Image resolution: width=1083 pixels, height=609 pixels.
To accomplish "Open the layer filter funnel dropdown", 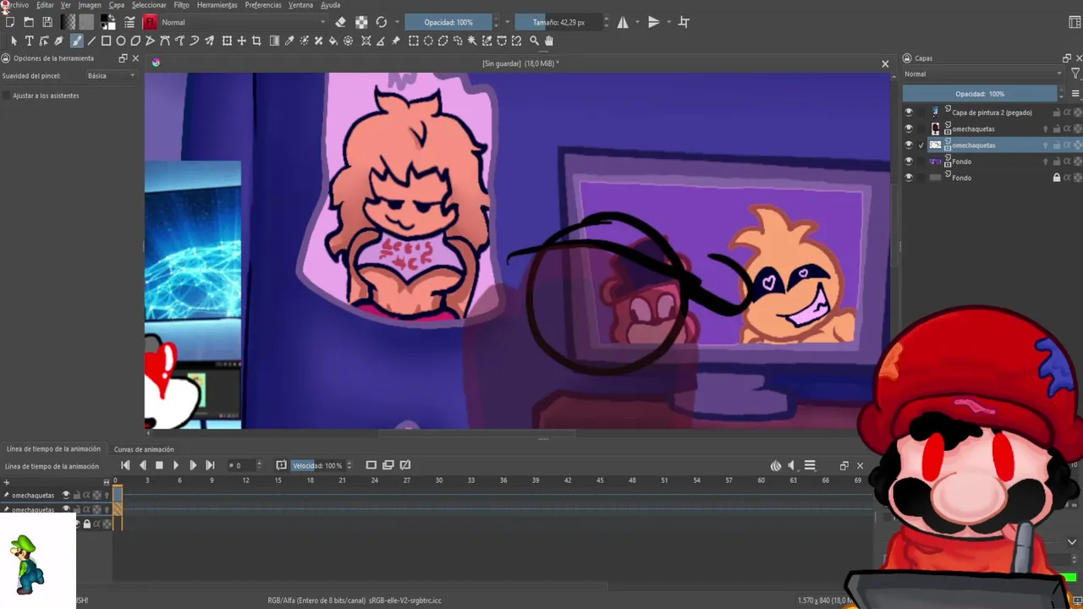I will (1075, 74).
